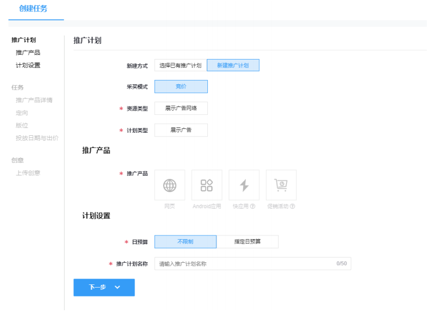Click the 新建推广计划 button

233,64
